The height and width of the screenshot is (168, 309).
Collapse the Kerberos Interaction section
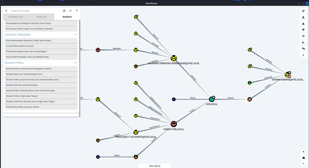(x=75, y=35)
